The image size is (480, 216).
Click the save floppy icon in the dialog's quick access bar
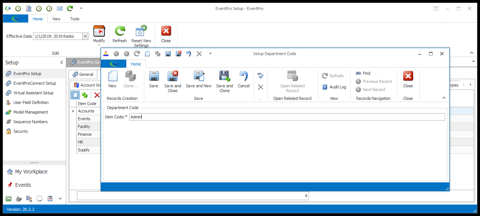point(168,54)
